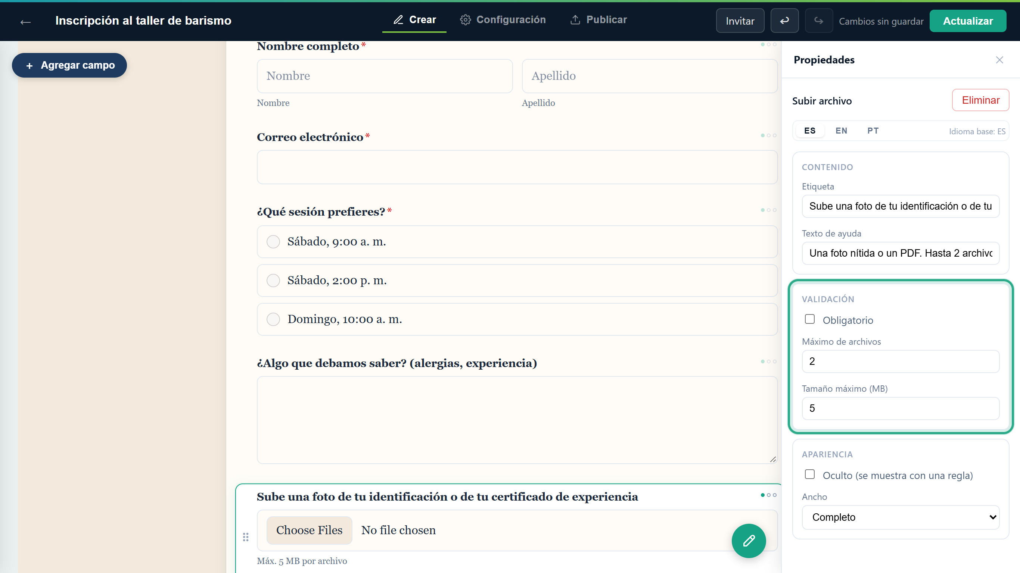Click Agregar campo button
Screen dimensions: 1020x573
pyautogui.click(x=69, y=65)
